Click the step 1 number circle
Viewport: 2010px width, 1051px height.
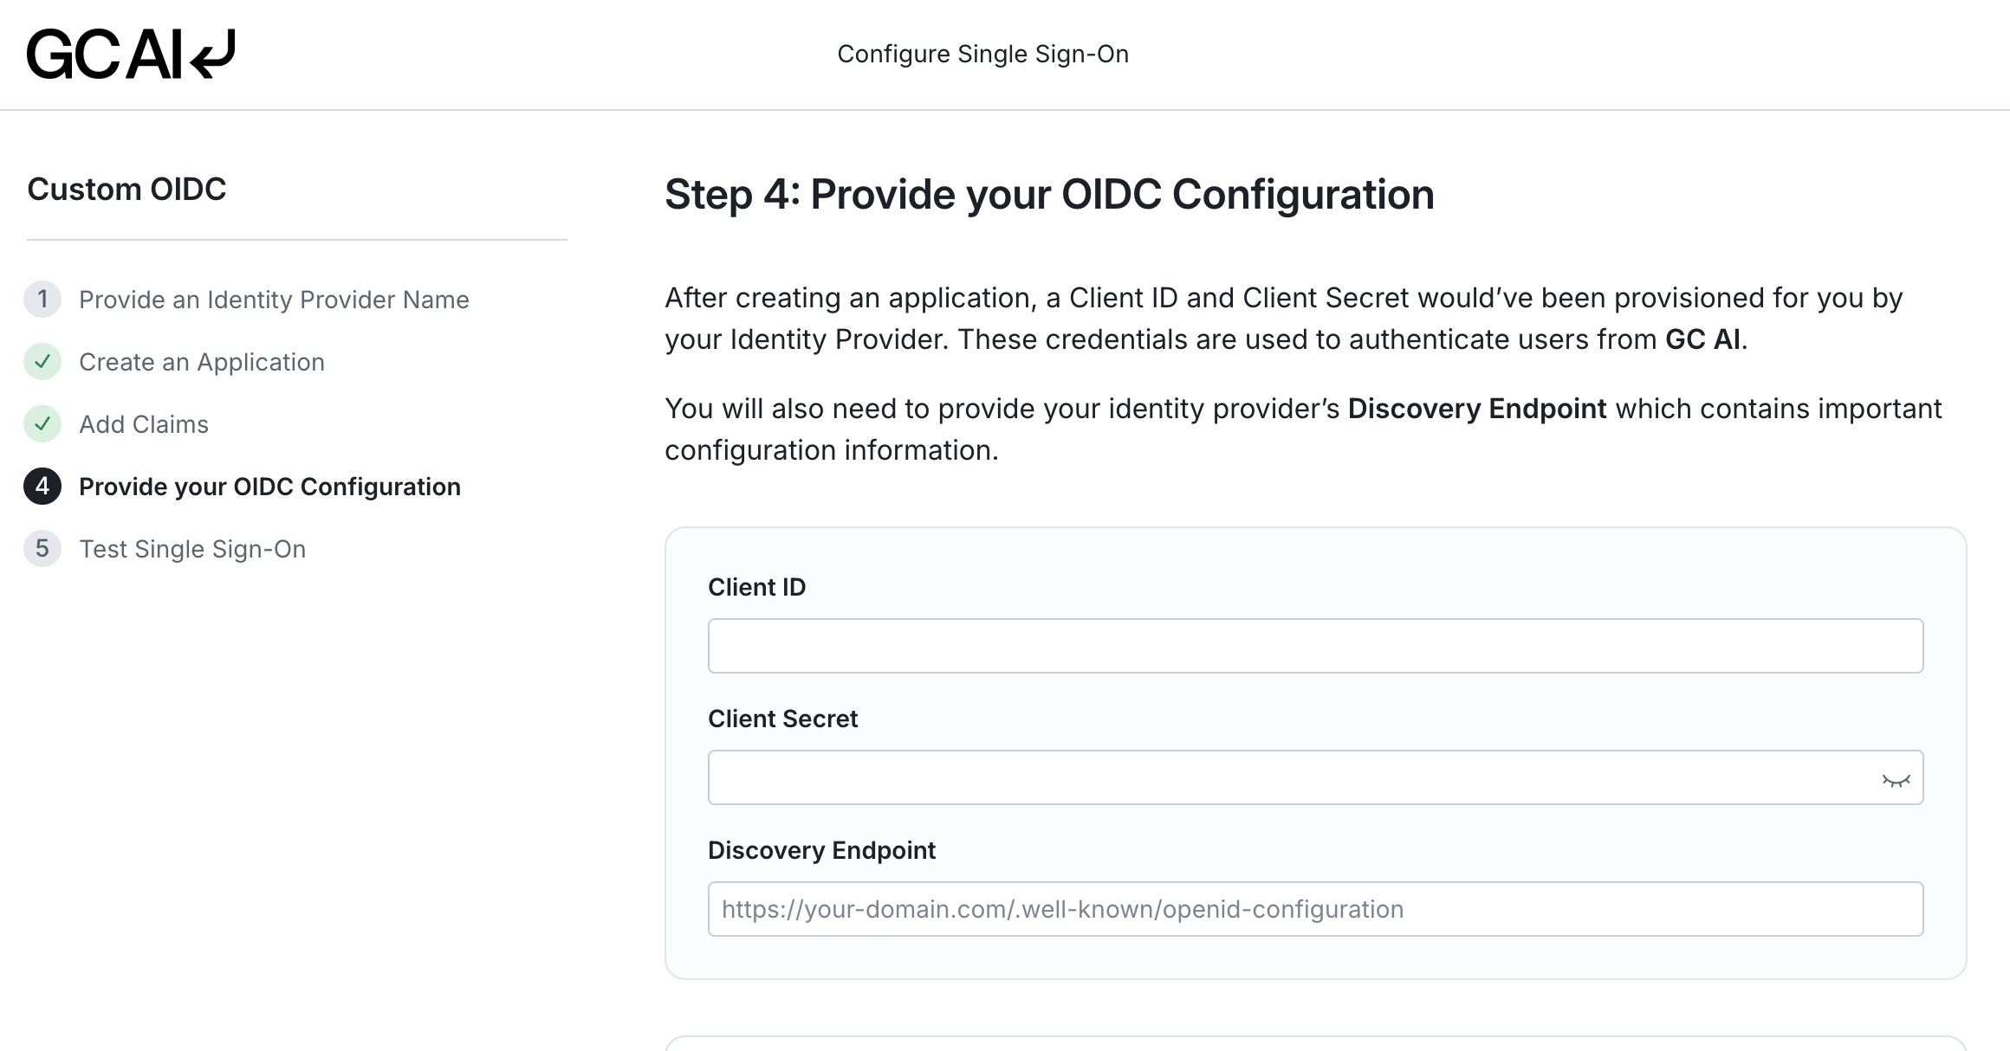42,300
